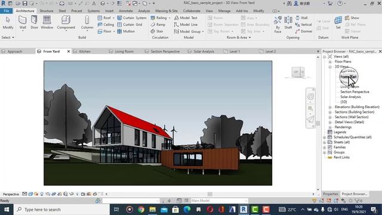382x215 pixels.
Task: Open Google Chrome from the taskbar
Action: point(141,210)
